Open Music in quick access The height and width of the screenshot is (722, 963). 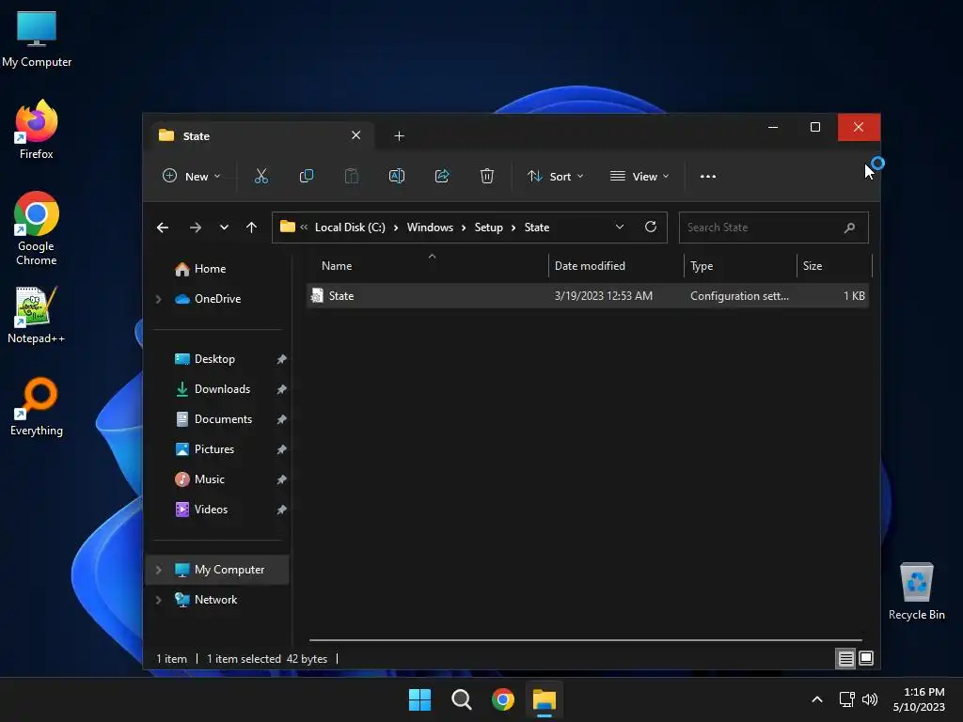[x=210, y=479]
